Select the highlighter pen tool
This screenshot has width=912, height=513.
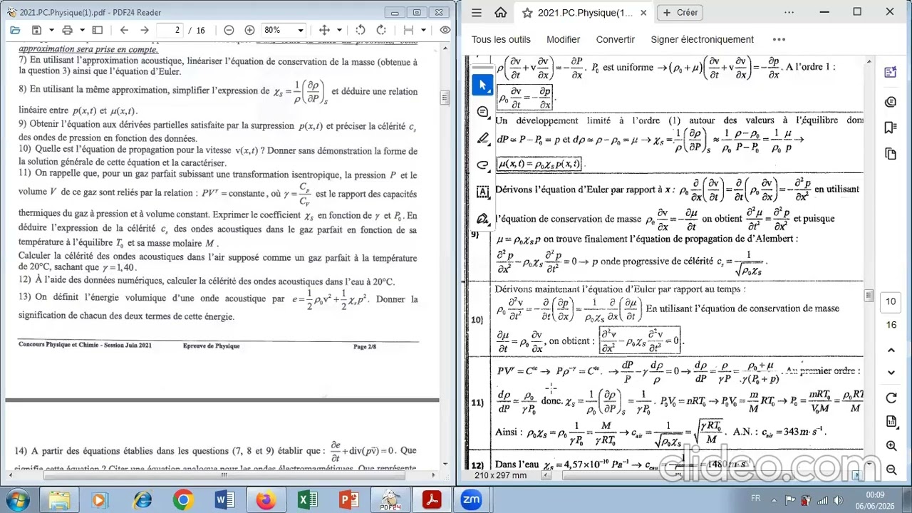tap(482, 138)
